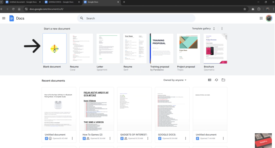Open more actions for GOOGLE DOCS document

[185, 138]
